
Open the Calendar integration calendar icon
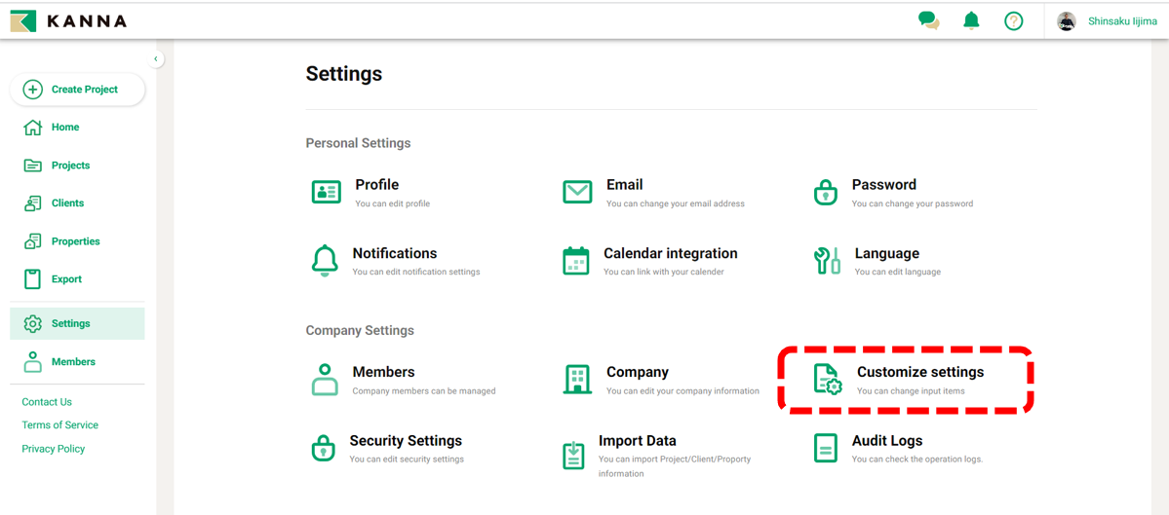[x=576, y=261]
